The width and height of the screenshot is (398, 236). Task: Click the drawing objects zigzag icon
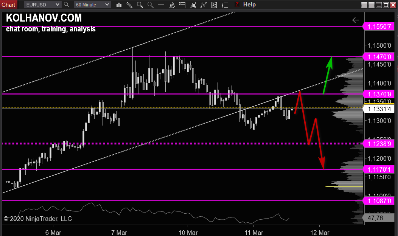(x=203, y=5)
